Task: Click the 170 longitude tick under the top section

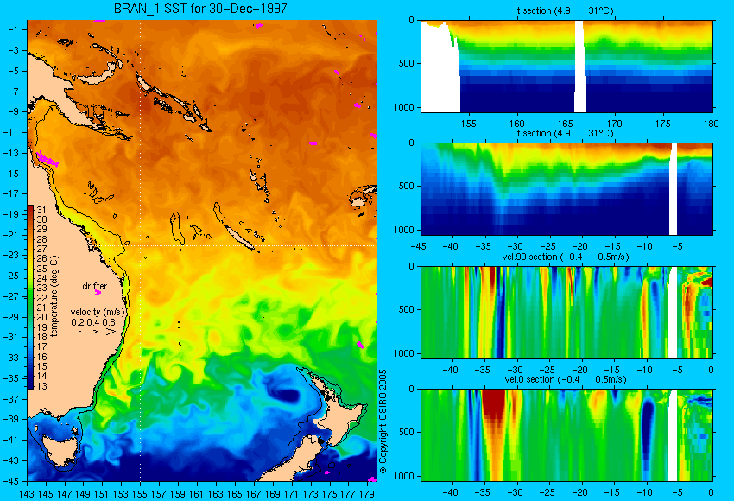Action: coord(615,124)
